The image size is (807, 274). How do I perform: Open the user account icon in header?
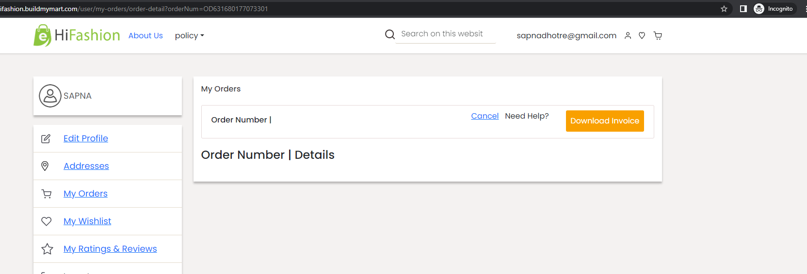628,35
